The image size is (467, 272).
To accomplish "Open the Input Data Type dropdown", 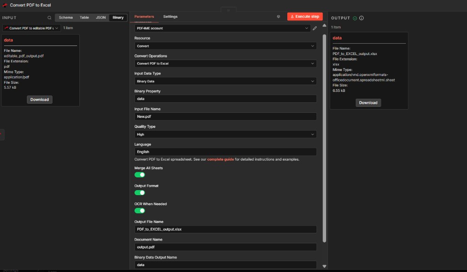I will point(225,81).
